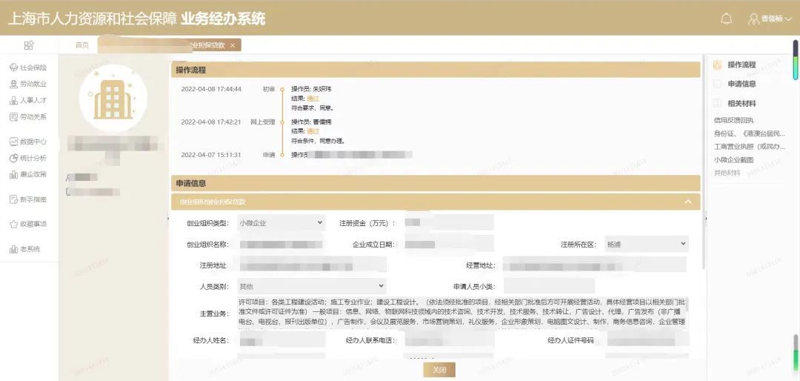Viewport: 800px width, 381px height.
Task: Click the user profile avatar icon
Action: pos(753,19)
